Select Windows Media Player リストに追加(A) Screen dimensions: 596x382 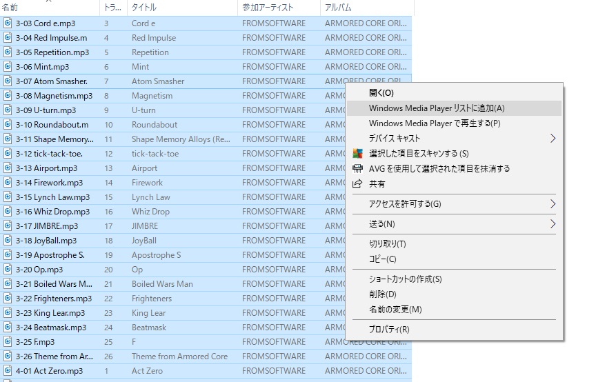(x=454, y=108)
